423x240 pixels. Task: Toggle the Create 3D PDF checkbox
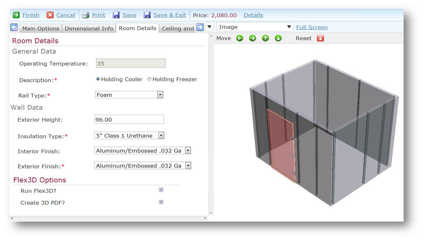(161, 202)
